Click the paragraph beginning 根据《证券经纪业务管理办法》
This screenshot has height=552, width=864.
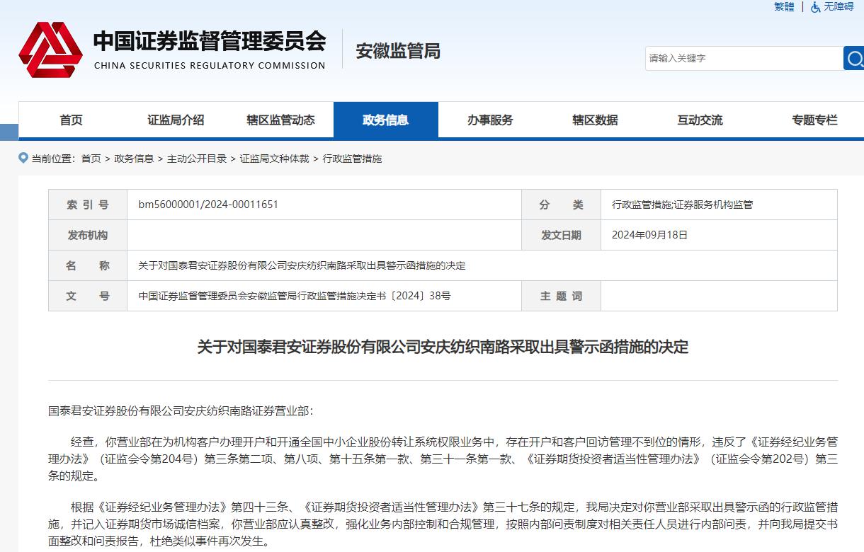[443, 524]
